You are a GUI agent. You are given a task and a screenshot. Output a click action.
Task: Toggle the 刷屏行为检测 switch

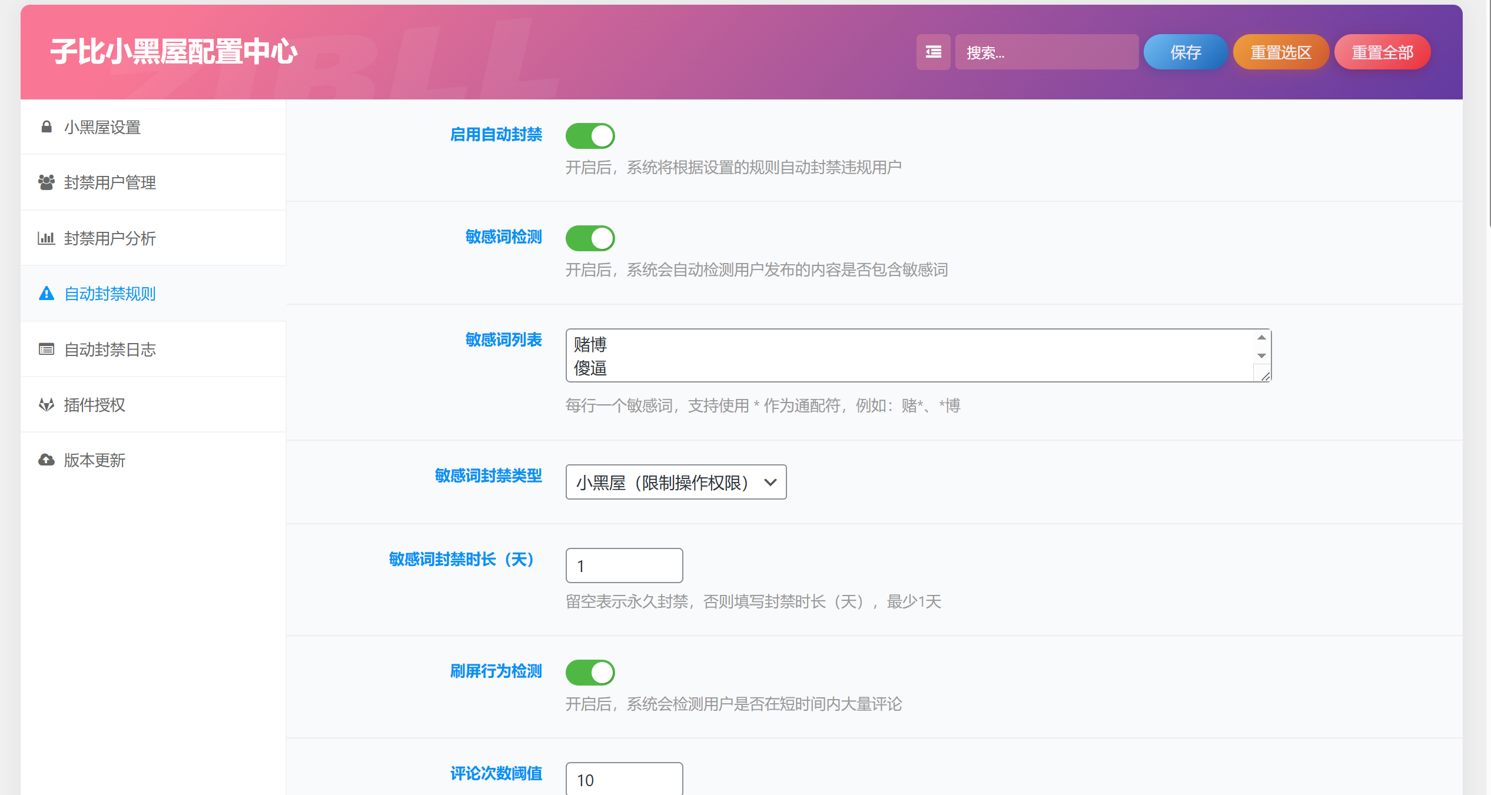coord(590,673)
